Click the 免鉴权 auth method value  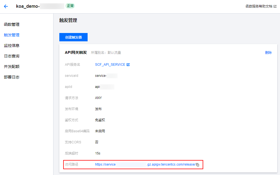click(100, 120)
